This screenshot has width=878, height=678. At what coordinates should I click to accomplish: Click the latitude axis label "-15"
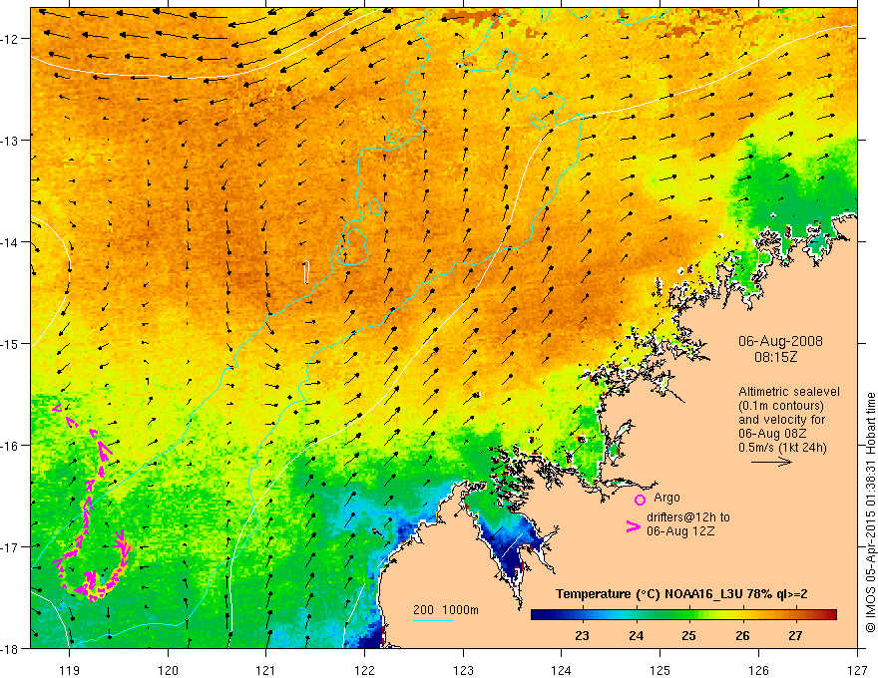tap(10, 343)
